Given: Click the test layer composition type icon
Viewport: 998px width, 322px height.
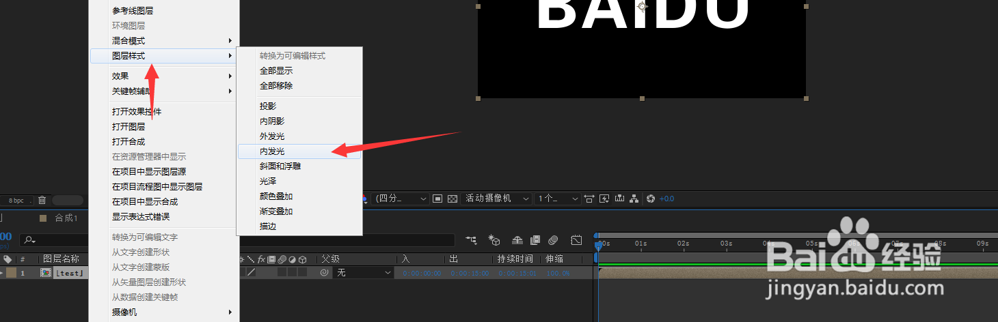Looking at the screenshot, I should coord(46,273).
